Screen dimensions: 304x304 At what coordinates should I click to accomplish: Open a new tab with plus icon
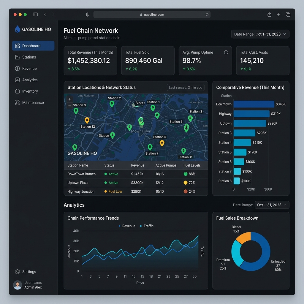(278, 15)
